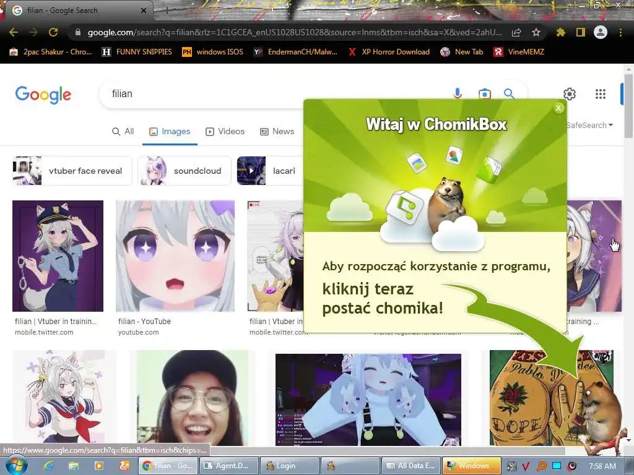Open the 2pac Shakur bookmark
The image size is (634, 475).
[x=51, y=52]
